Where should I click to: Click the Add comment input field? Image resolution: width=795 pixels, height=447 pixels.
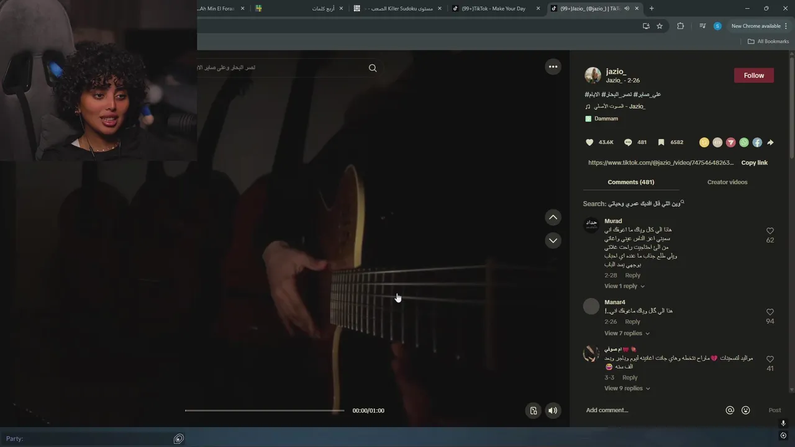pyautogui.click(x=652, y=410)
